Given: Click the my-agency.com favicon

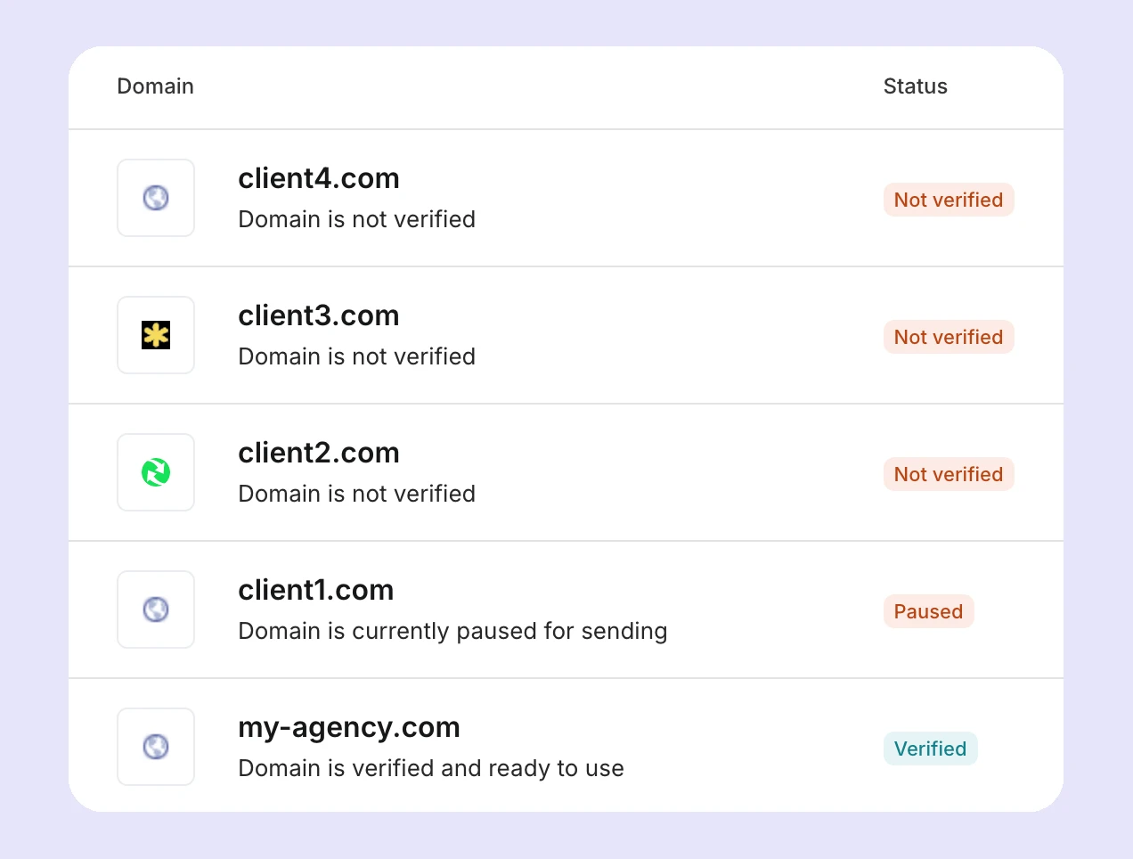Looking at the screenshot, I should [x=156, y=747].
